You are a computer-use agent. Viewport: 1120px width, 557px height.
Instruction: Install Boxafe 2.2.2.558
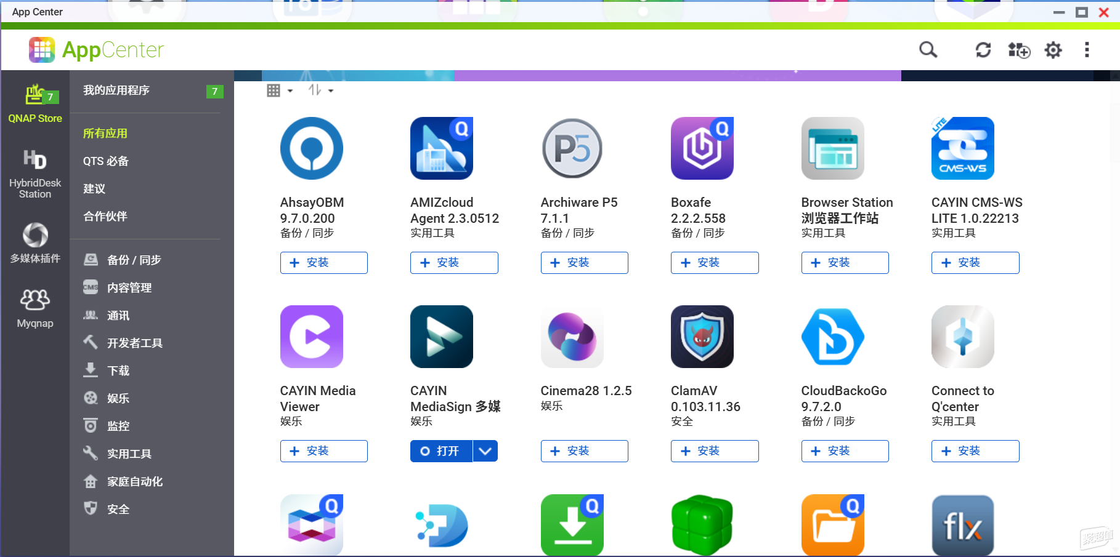(x=715, y=263)
